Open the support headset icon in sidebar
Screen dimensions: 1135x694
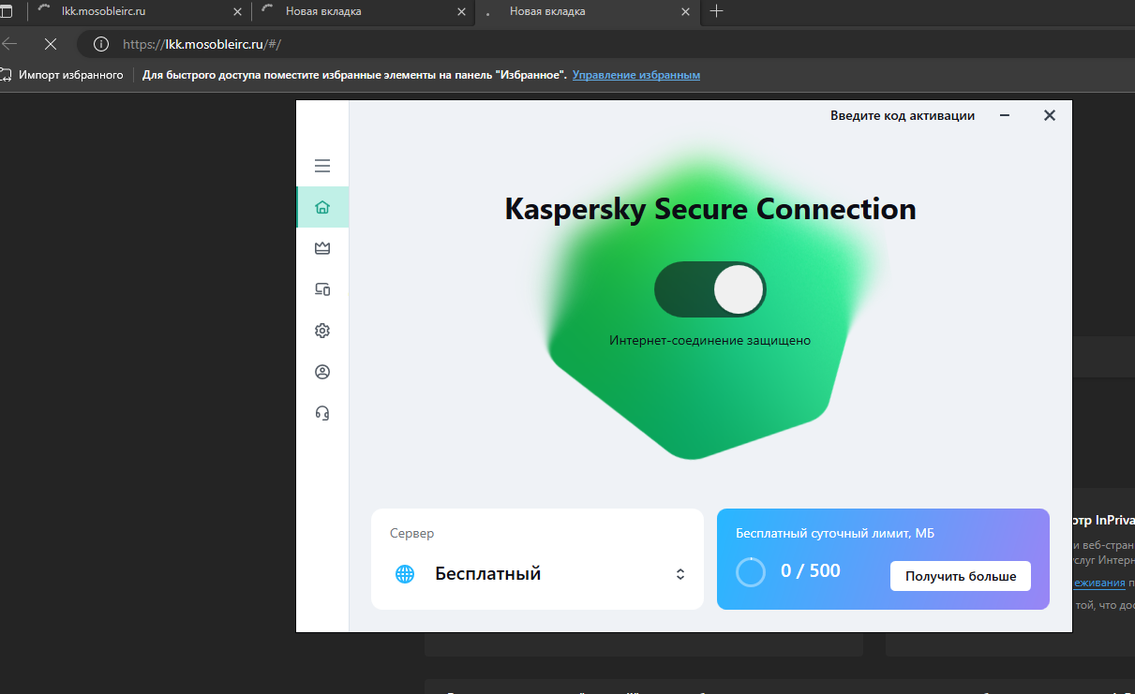(322, 413)
